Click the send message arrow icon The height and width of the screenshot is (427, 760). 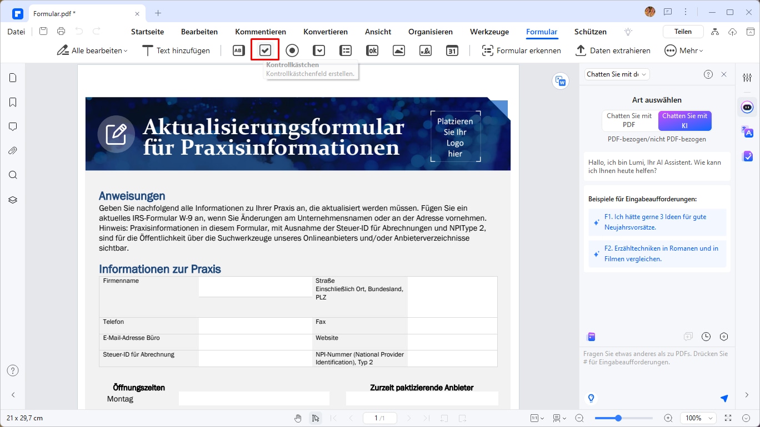[724, 398]
